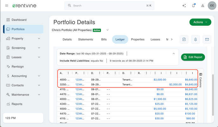Open first column header menu dots
Screen dimensions: 218x127
(x=68, y=73)
